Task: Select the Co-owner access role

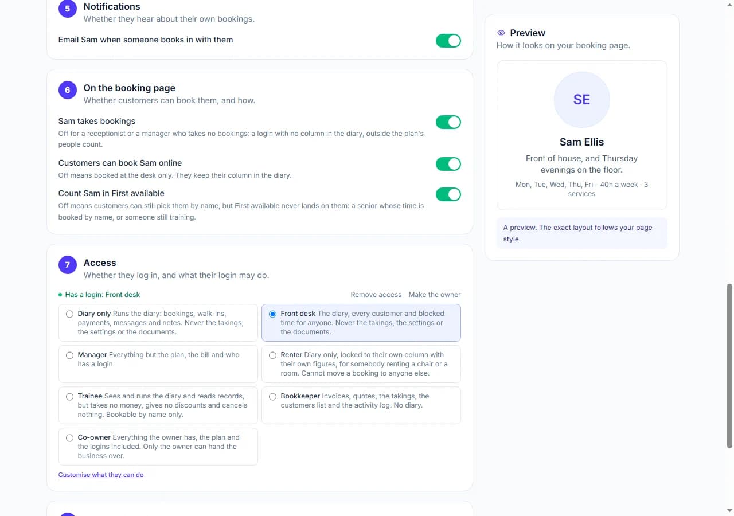Action: tap(158, 447)
